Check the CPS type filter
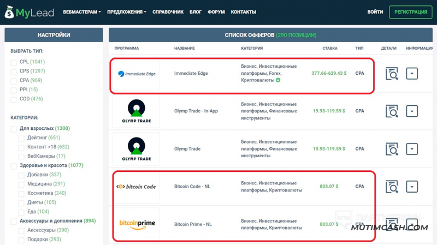437x245 pixels. (13, 71)
